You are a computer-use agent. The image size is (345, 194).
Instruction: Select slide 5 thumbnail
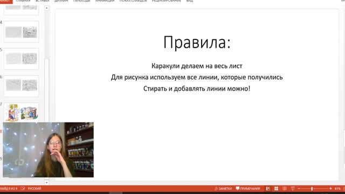(22, 59)
